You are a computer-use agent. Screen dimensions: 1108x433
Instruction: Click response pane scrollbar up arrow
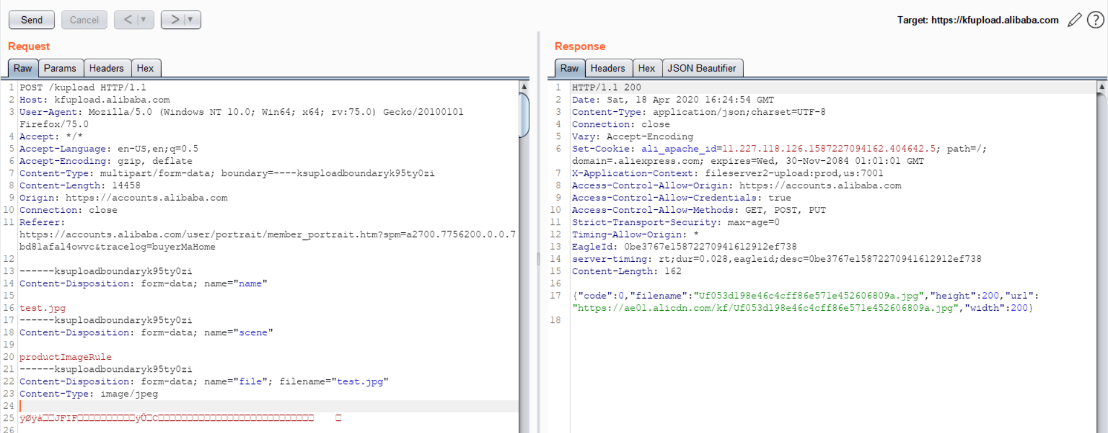[1101, 86]
